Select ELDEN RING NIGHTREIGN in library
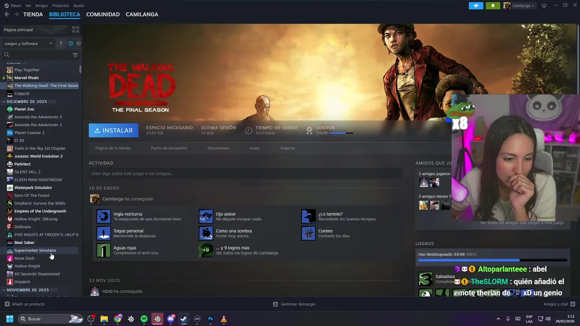 [38, 180]
